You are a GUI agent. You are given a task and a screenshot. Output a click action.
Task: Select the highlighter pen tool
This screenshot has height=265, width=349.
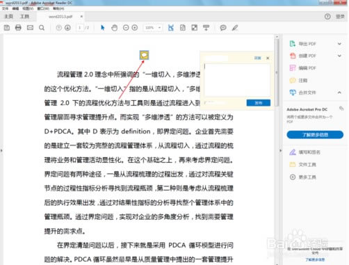click(235, 28)
